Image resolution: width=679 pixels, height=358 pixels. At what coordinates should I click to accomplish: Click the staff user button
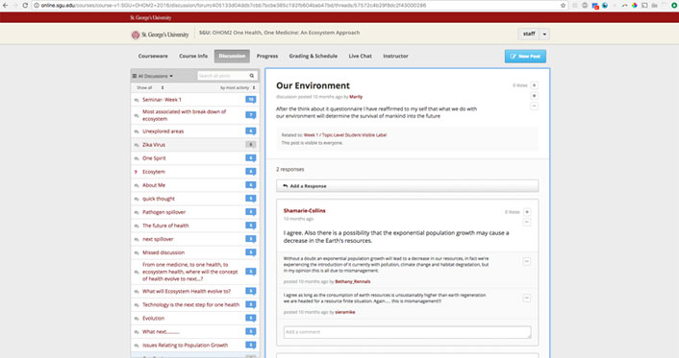point(529,34)
